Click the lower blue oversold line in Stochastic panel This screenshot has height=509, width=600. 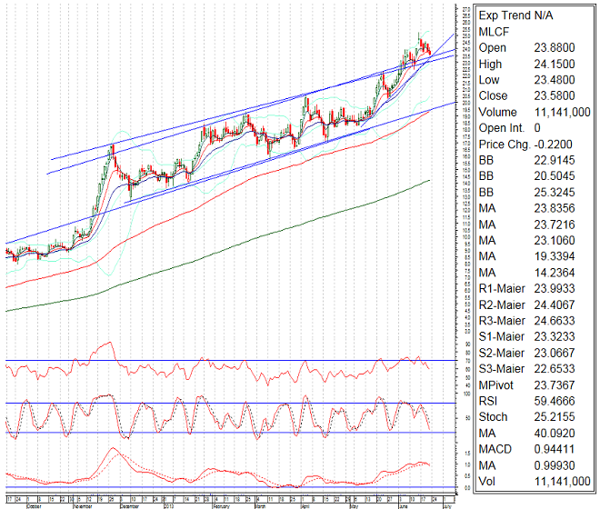point(227,433)
